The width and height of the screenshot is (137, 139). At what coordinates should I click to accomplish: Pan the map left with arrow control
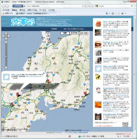point(3,36)
